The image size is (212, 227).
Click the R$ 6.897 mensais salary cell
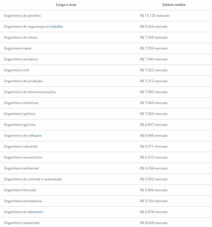click(154, 125)
